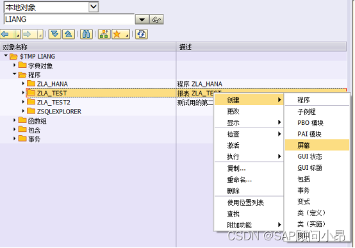
Task: Open the dropdown arrow next to LIANG field
Action: pos(142,19)
